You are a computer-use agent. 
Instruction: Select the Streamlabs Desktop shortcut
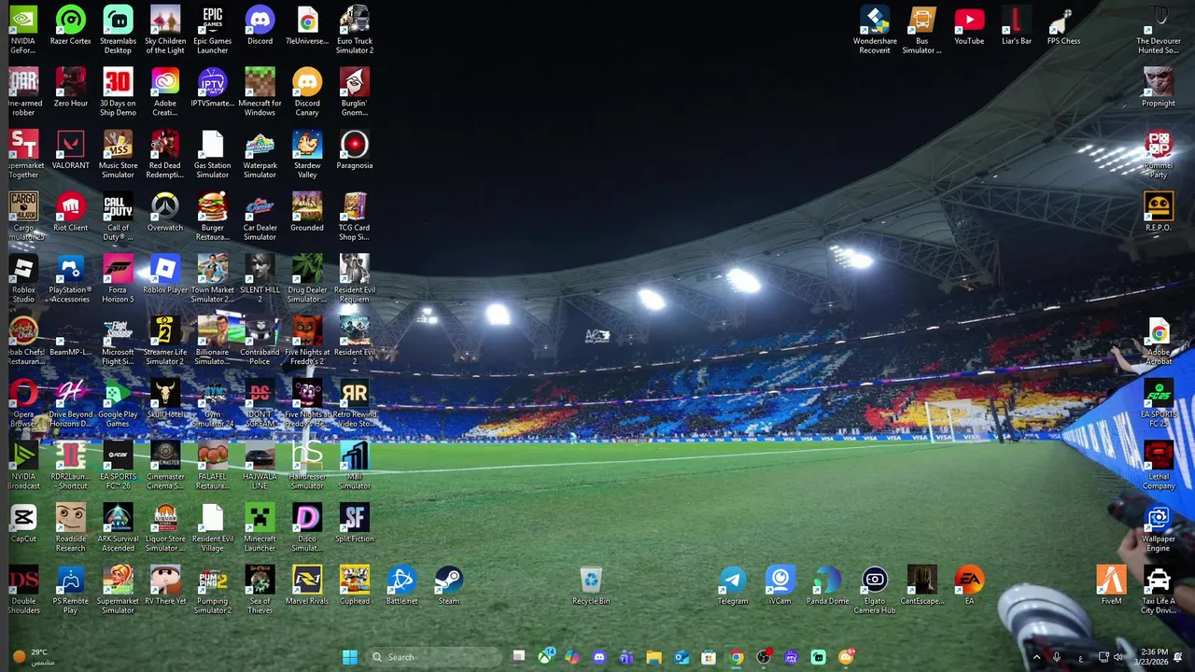[x=118, y=30]
